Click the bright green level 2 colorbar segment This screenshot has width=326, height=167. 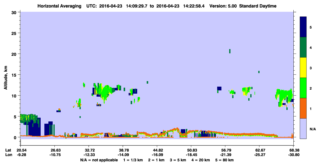pyautogui.click(x=303, y=88)
